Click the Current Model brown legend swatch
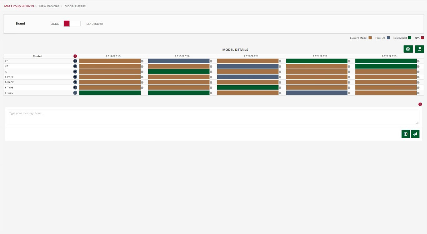This screenshot has height=234, width=427. tap(370, 38)
